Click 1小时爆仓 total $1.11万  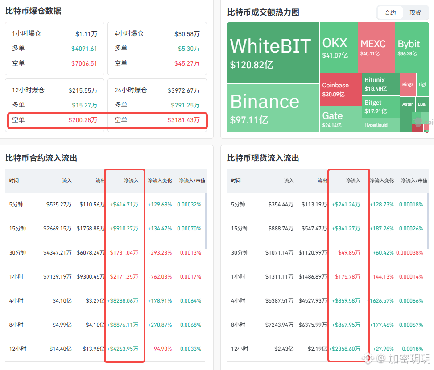coord(87,34)
